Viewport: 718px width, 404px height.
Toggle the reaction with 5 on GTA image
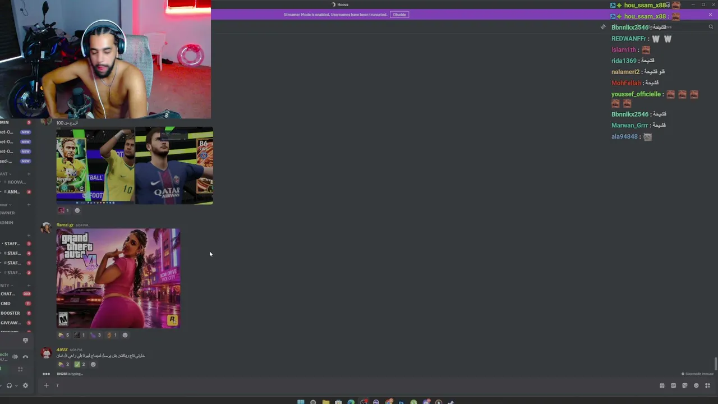pyautogui.click(x=63, y=335)
